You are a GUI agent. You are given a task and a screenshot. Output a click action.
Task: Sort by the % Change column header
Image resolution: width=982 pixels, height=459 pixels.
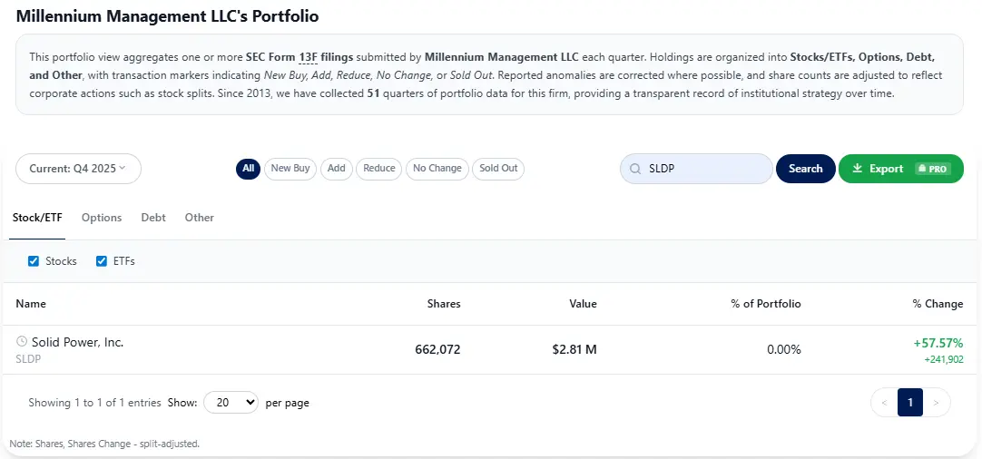pyautogui.click(x=938, y=304)
